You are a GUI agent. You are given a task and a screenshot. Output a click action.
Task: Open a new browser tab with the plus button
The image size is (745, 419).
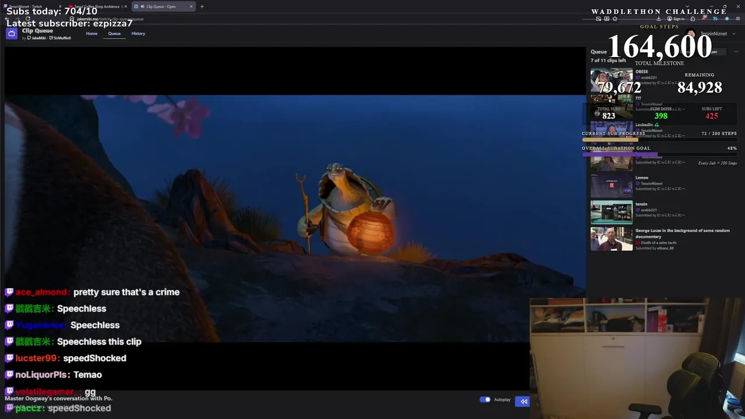click(x=202, y=6)
